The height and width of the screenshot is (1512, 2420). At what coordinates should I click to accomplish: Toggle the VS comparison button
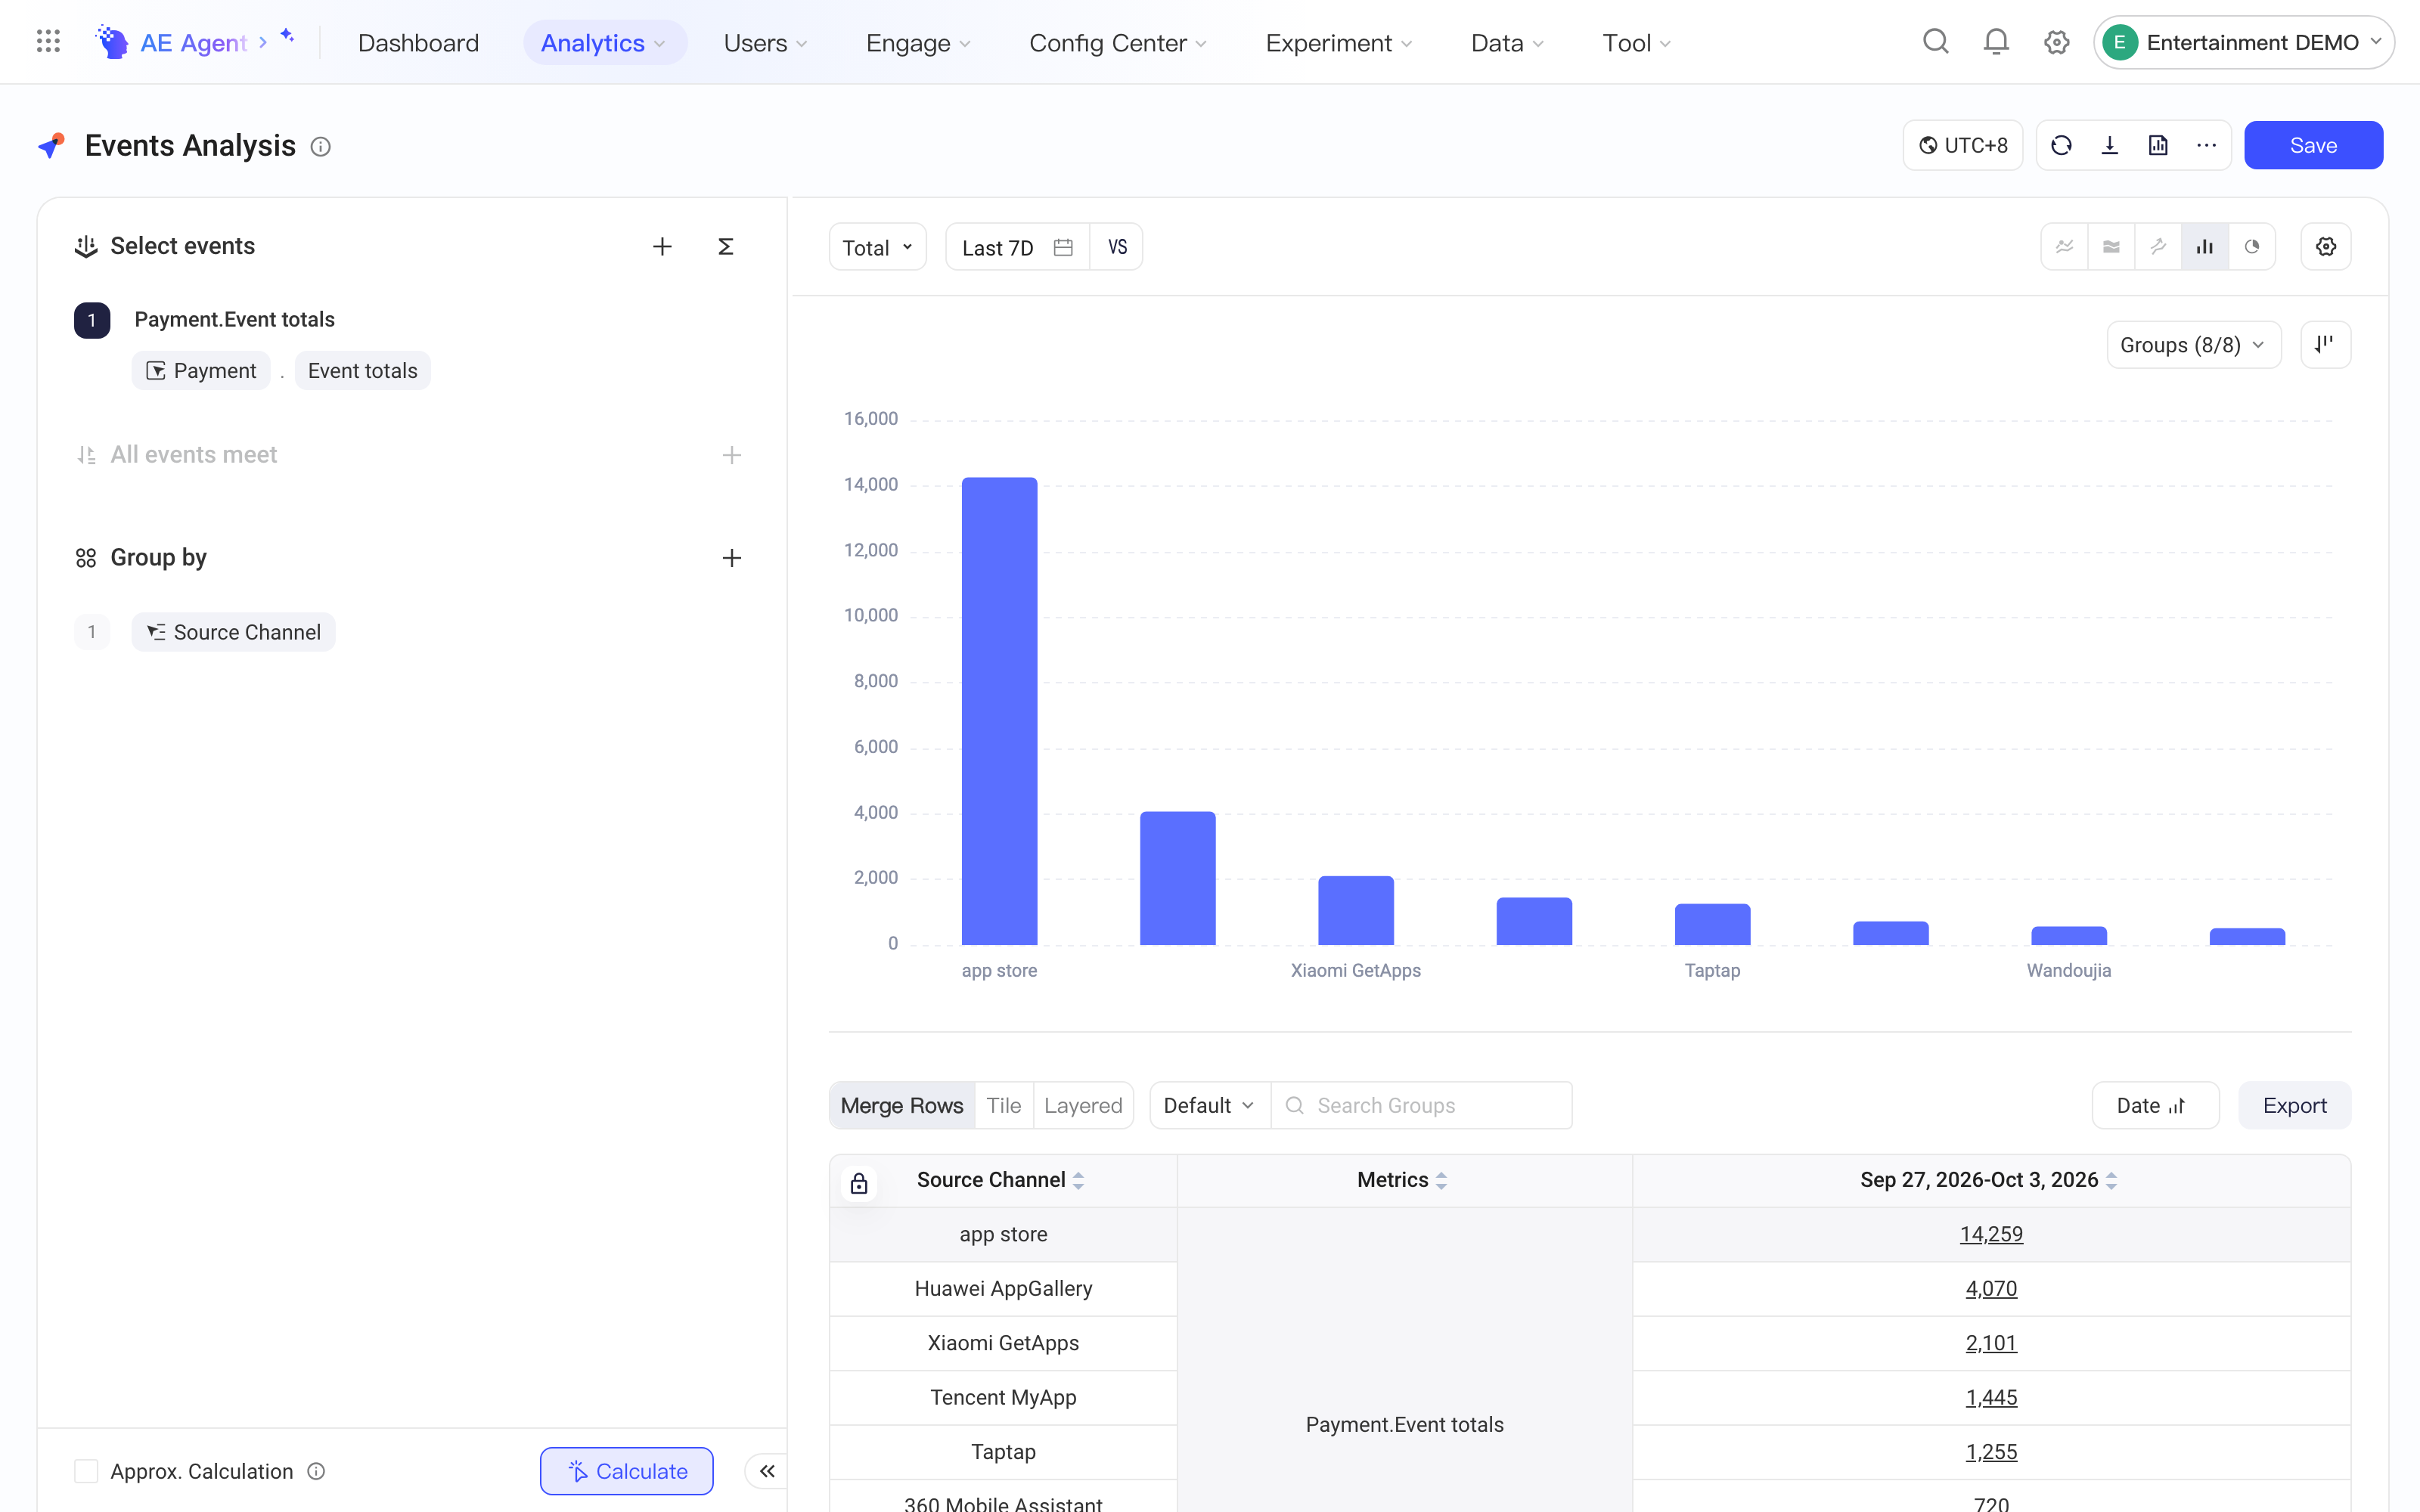point(1117,246)
